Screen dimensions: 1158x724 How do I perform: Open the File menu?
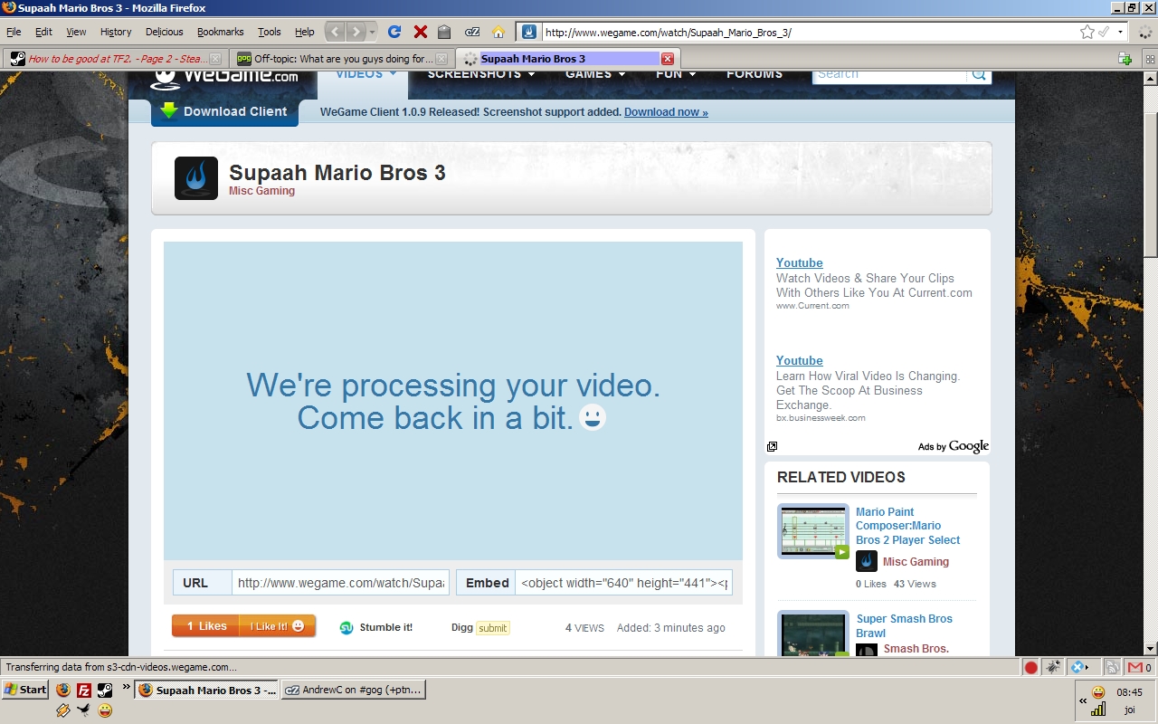pyautogui.click(x=14, y=32)
